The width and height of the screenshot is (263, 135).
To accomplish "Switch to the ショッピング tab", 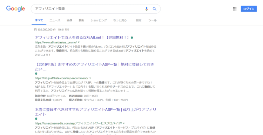I will [99, 20].
